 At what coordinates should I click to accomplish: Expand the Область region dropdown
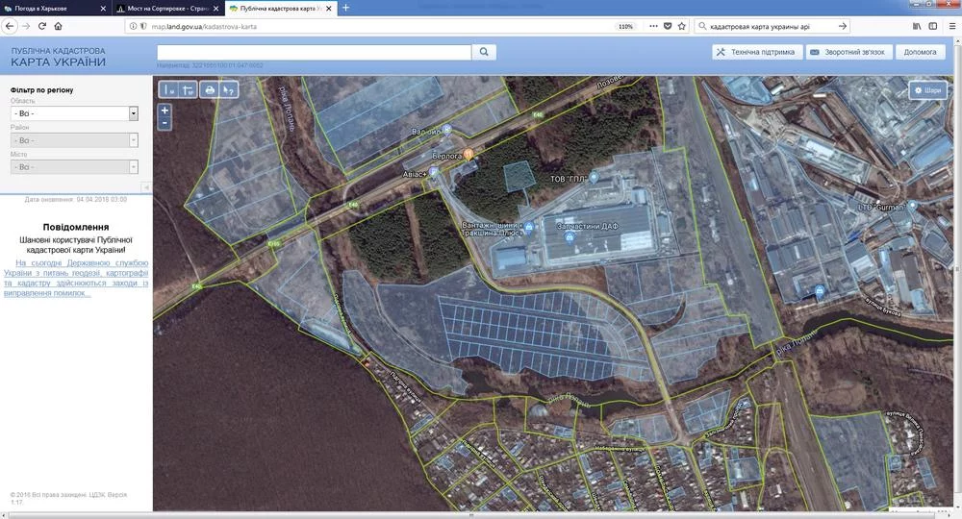(x=74, y=113)
